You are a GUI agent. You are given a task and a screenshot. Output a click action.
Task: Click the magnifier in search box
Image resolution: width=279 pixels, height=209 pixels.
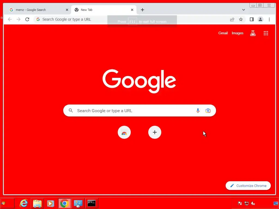click(x=71, y=110)
